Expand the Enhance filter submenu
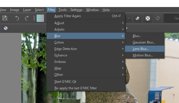 coord(86,55)
